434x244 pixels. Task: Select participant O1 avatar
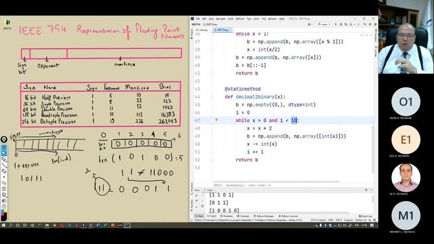coord(406,102)
